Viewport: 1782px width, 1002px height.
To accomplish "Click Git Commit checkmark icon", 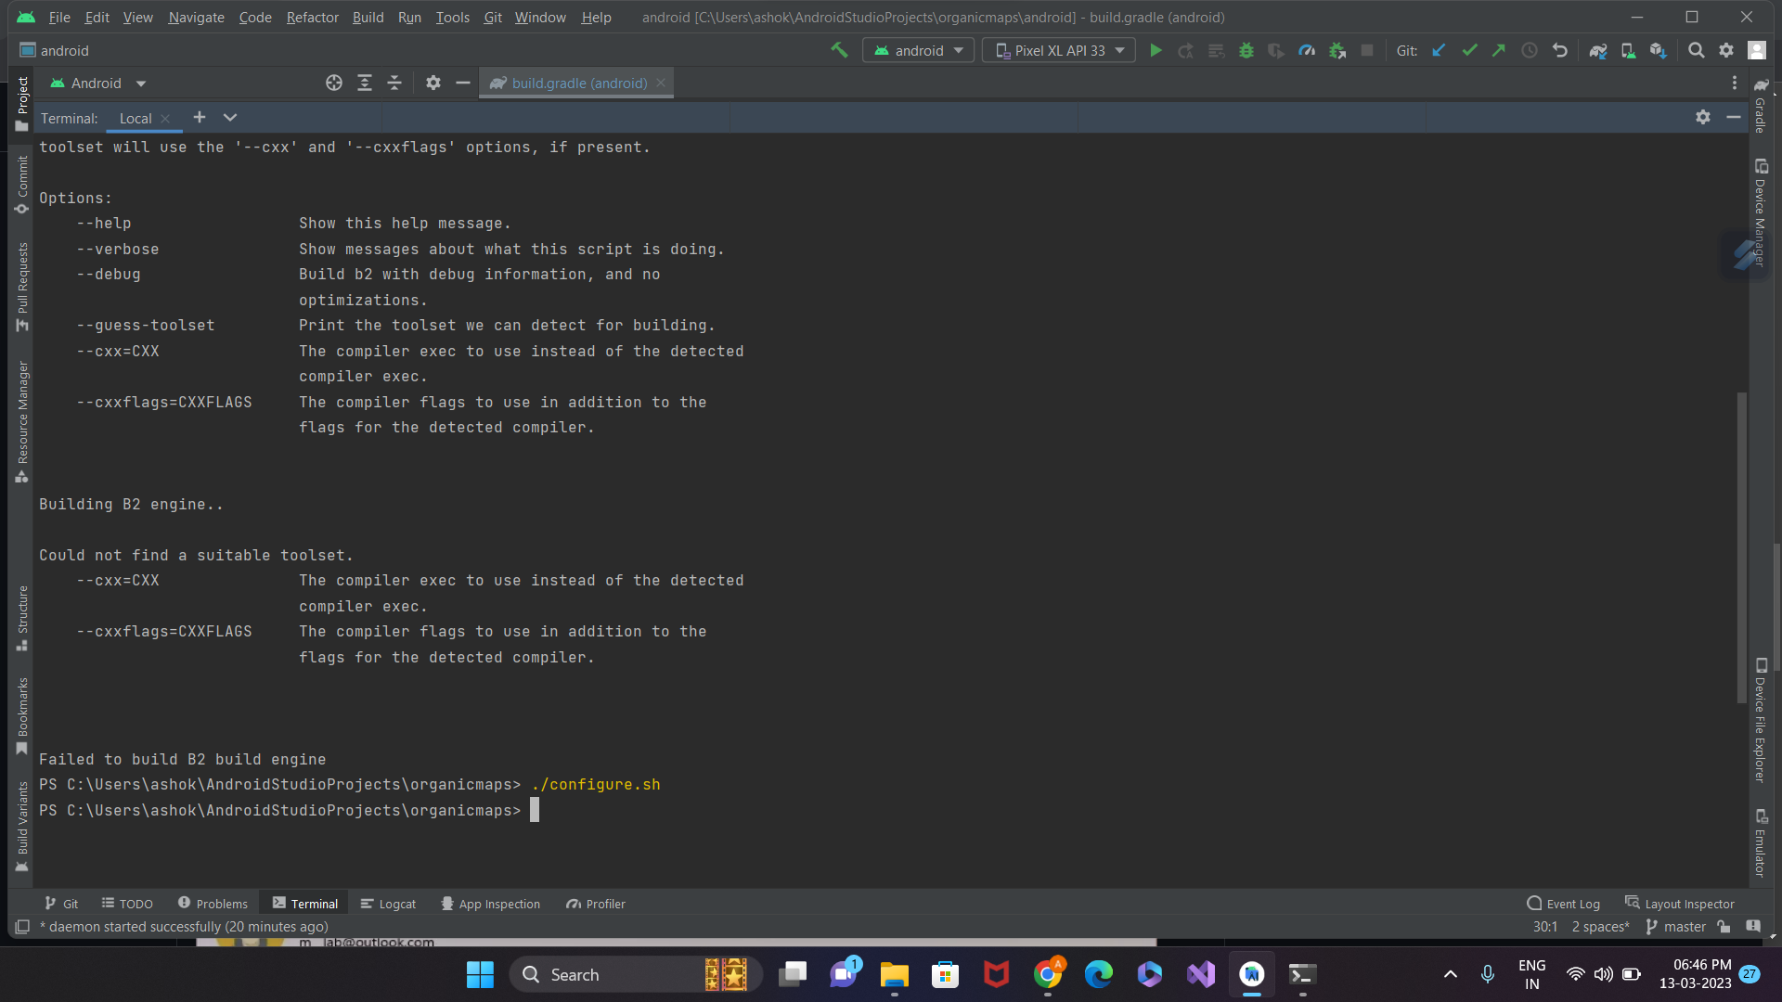I will coord(1469,50).
